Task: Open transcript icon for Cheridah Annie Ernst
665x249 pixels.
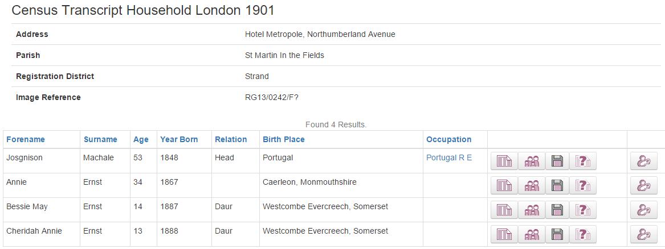Action: [x=504, y=234]
